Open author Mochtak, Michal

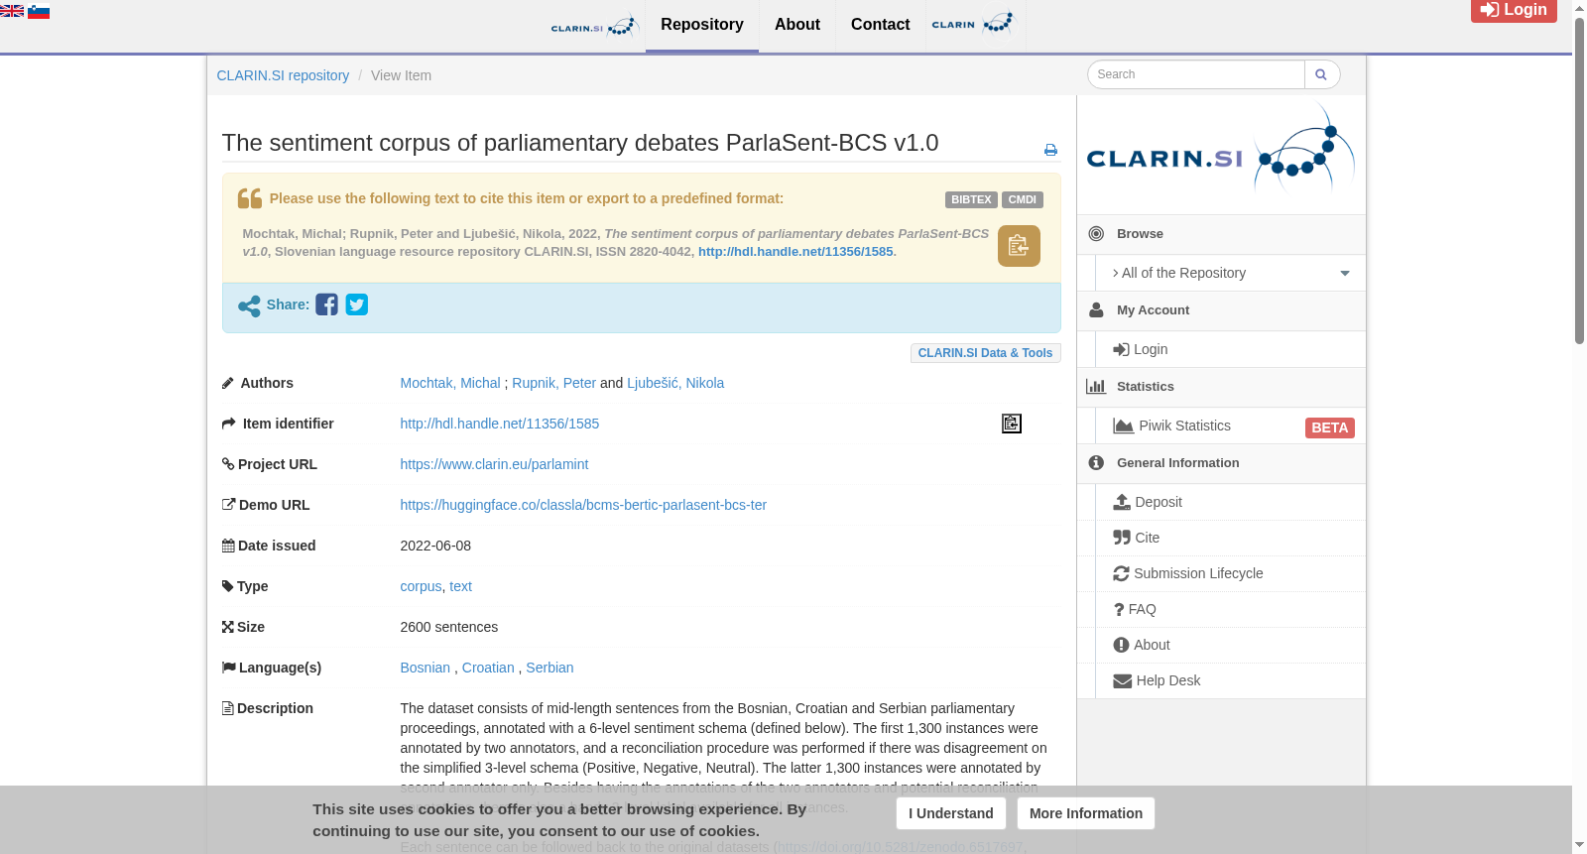coord(450,383)
